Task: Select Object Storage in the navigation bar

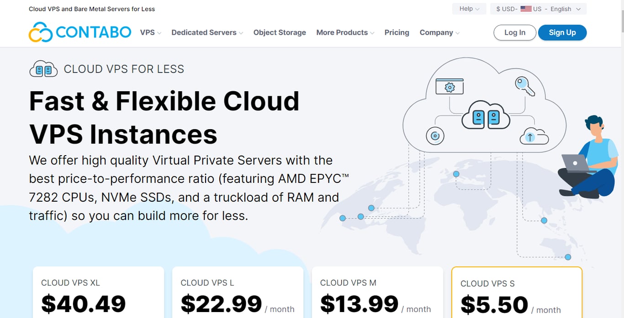Action: [280, 32]
